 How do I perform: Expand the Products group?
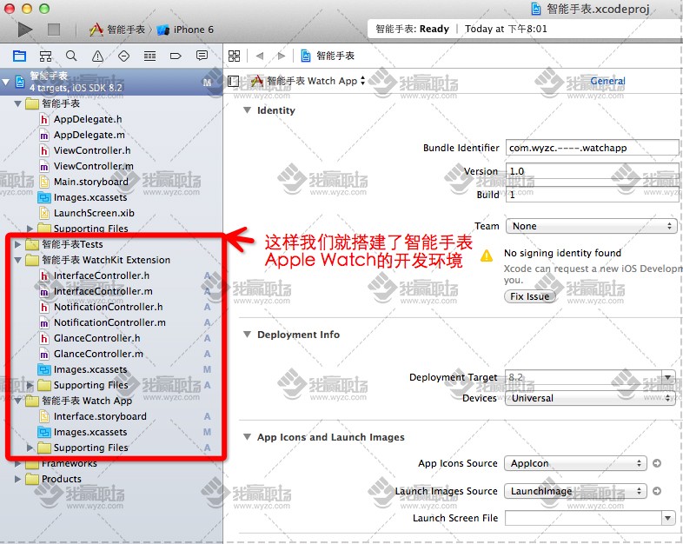pos(18,479)
